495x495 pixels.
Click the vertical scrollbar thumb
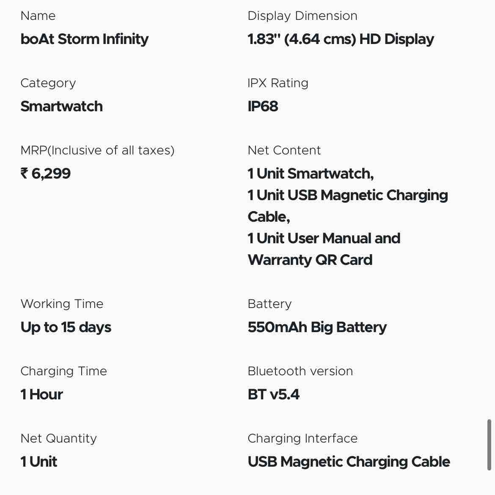coord(489,445)
